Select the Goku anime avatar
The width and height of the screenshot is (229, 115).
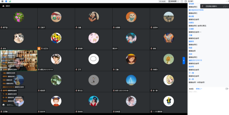[131, 38]
